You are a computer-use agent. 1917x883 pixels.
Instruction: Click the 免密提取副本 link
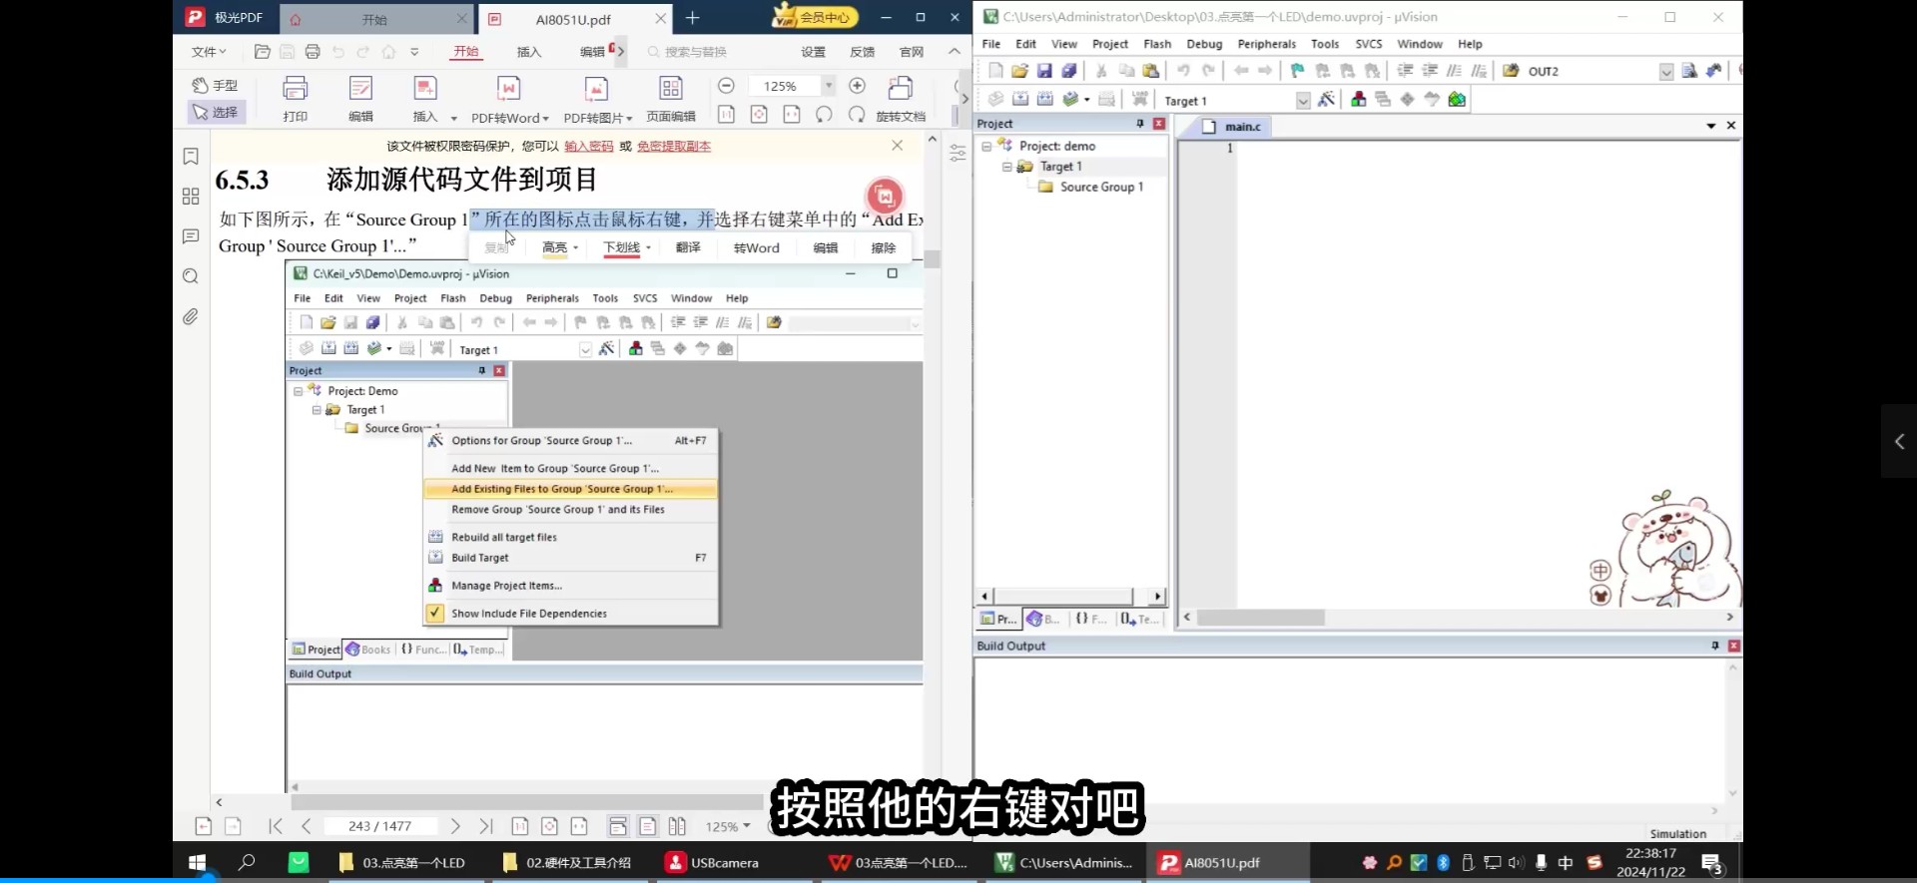[674, 146]
